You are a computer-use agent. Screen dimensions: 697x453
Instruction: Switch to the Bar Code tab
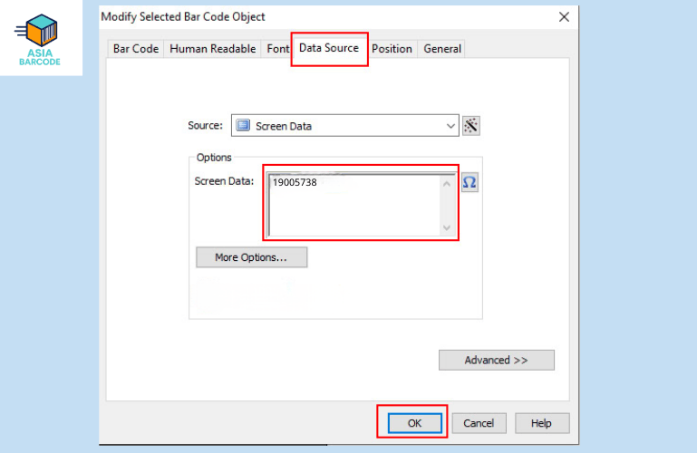135,49
